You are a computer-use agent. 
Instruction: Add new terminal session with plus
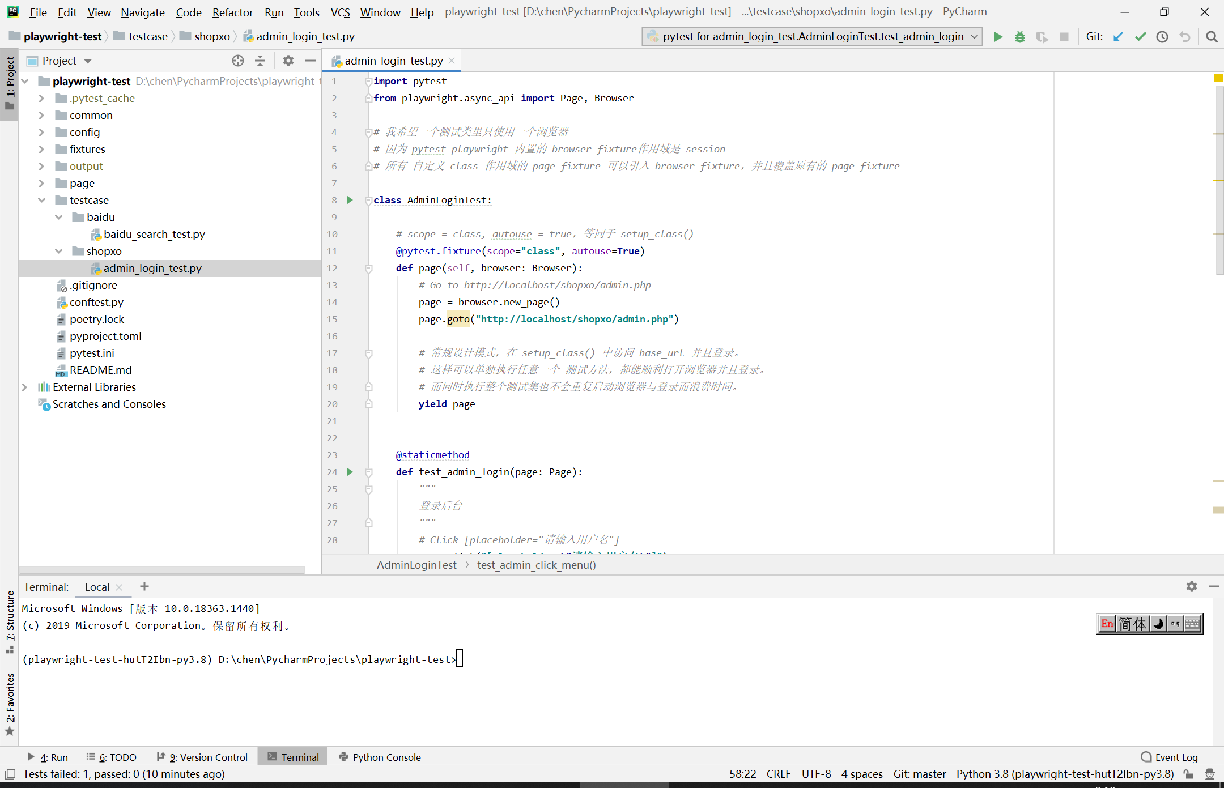(x=144, y=587)
